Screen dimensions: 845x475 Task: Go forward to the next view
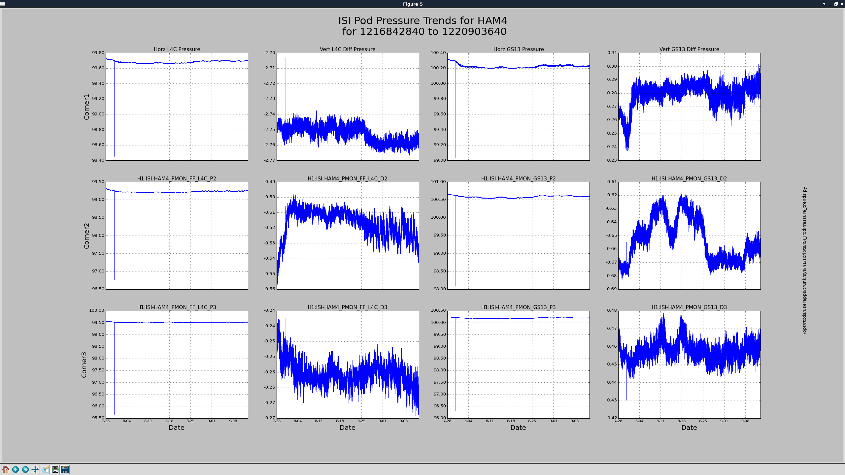pyautogui.click(x=25, y=469)
